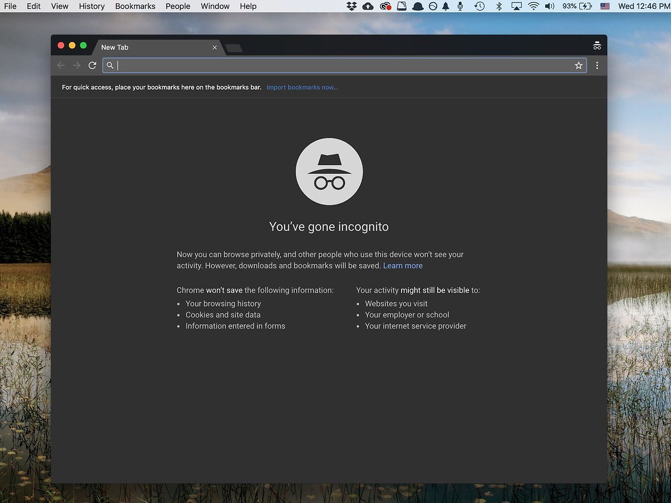Open the File menu
Viewport: 671px width, 503px height.
point(10,6)
